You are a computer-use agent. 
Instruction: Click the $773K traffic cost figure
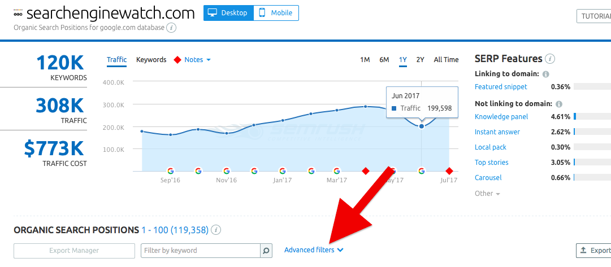point(54,148)
